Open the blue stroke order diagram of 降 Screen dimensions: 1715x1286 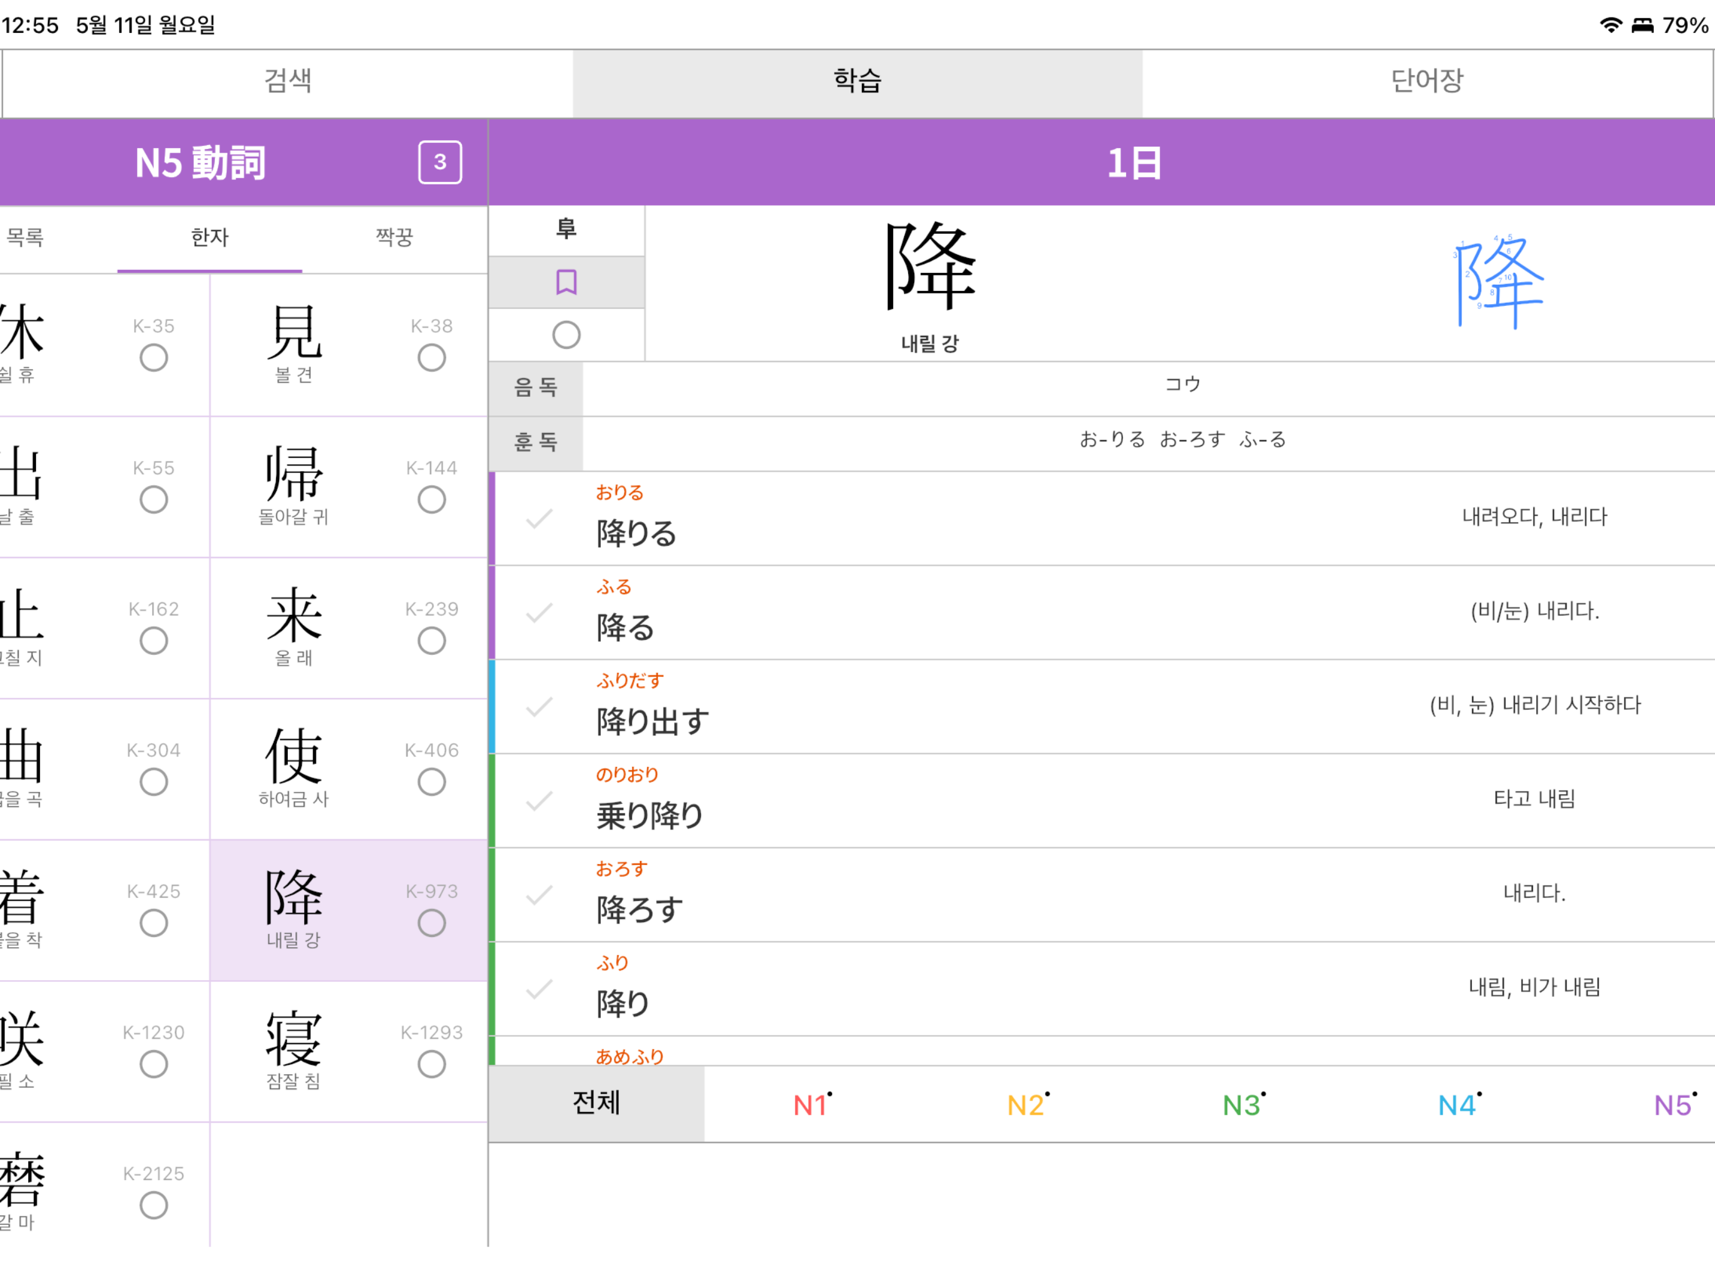(1498, 282)
